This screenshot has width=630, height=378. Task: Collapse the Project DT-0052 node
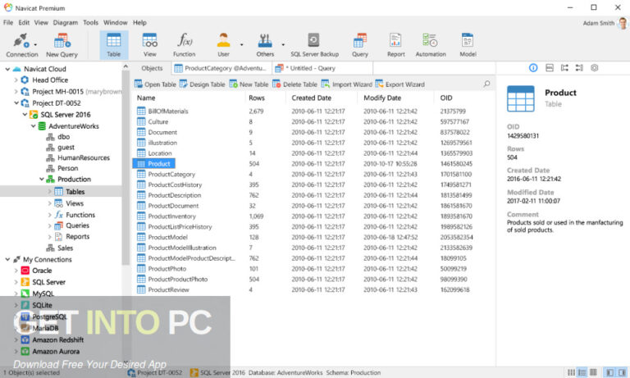coord(16,102)
